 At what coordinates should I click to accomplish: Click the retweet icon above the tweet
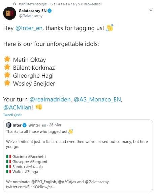pos(14,4)
